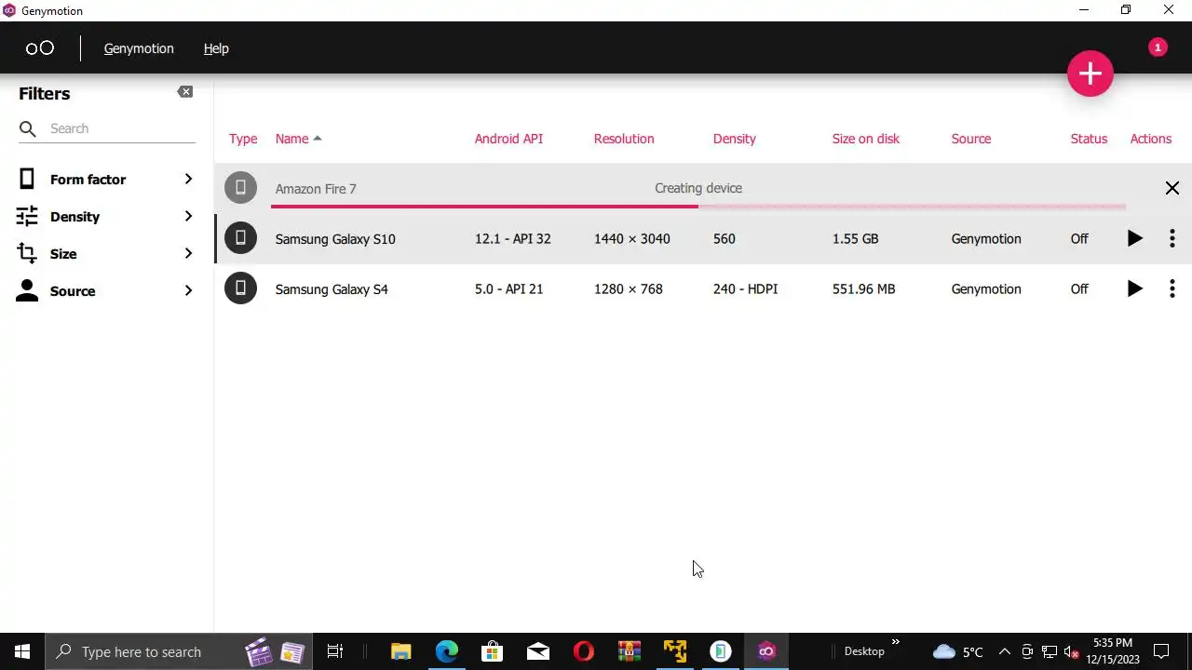Open more actions for Samsung Galaxy S4

[1172, 289]
